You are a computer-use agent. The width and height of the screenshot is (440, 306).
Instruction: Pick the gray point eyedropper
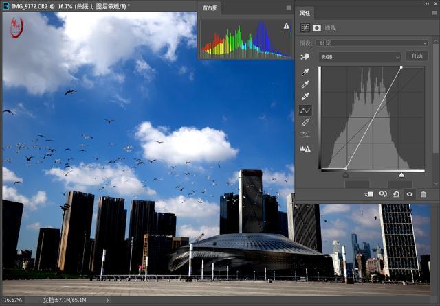pos(305,84)
